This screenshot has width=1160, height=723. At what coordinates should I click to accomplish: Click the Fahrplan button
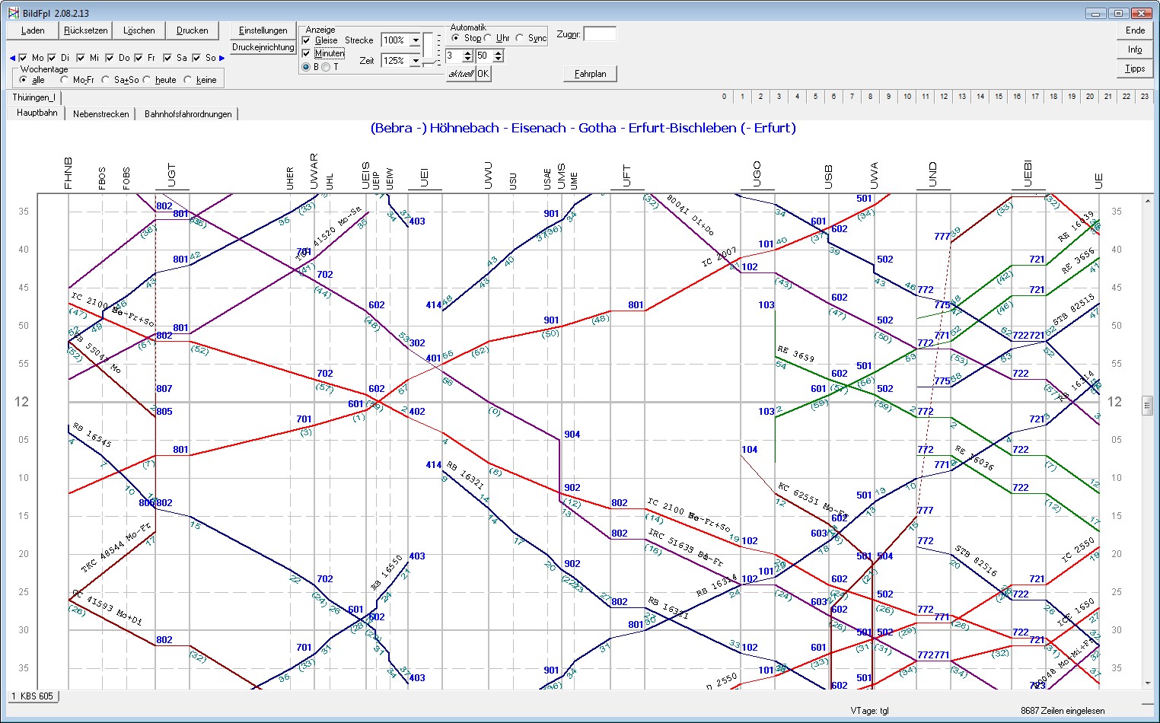590,74
